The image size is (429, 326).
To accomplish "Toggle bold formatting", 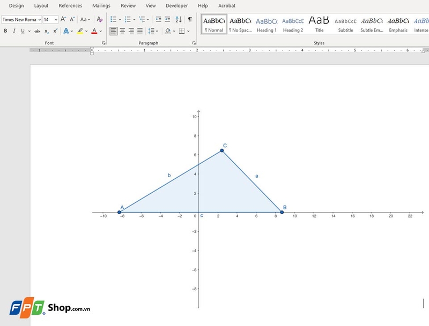I will 5,31.
